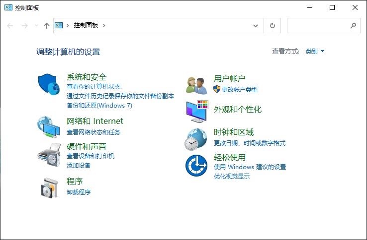Click 卸载程序 link
The height and width of the screenshot is (240, 367).
click(x=79, y=192)
